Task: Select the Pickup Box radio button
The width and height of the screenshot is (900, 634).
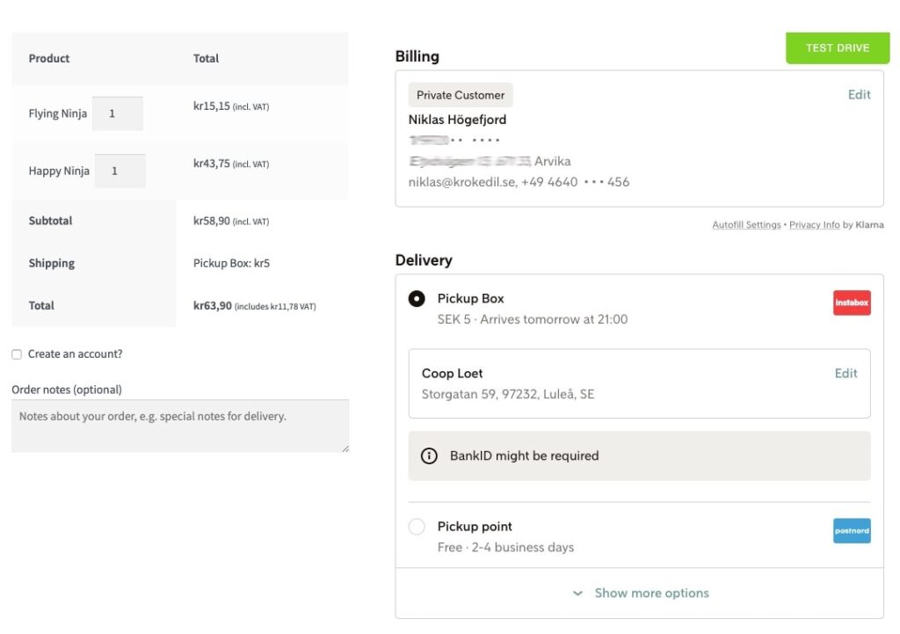Action: (417, 299)
